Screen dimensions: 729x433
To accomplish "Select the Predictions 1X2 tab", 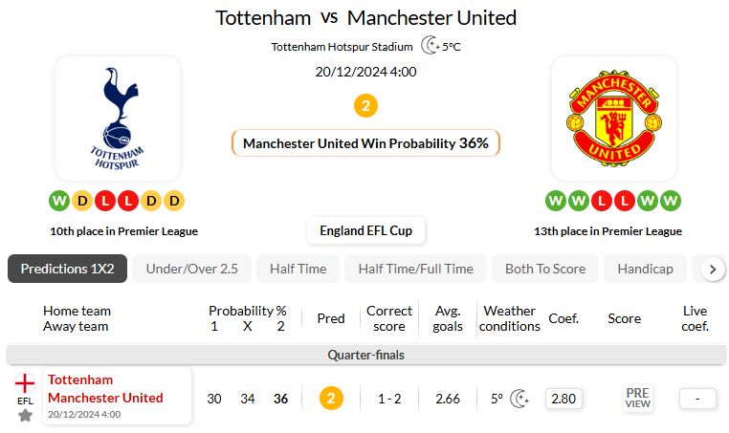I will pos(67,269).
